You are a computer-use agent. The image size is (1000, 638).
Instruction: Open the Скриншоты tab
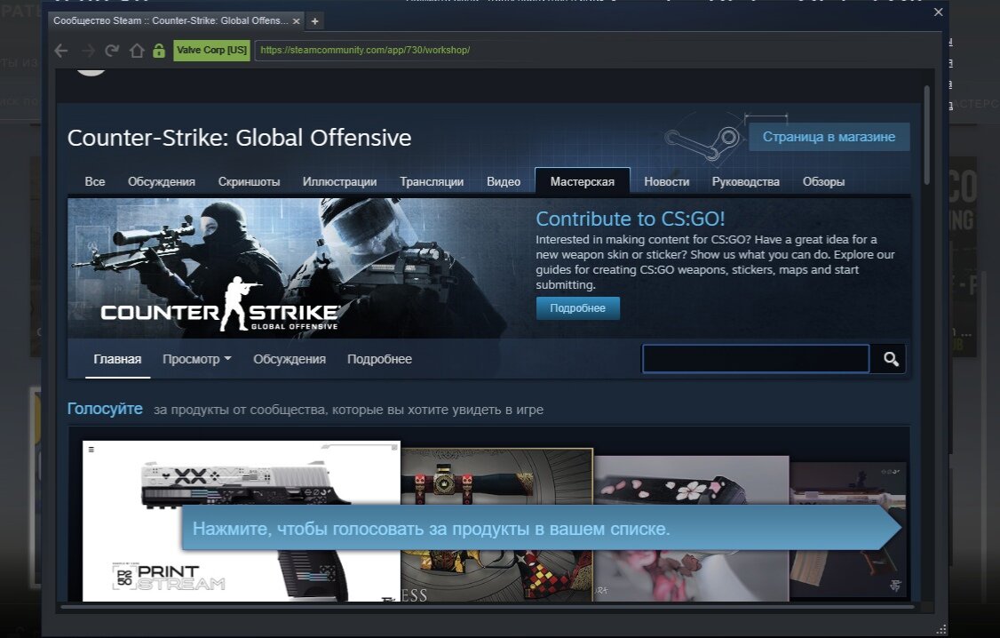tap(249, 182)
